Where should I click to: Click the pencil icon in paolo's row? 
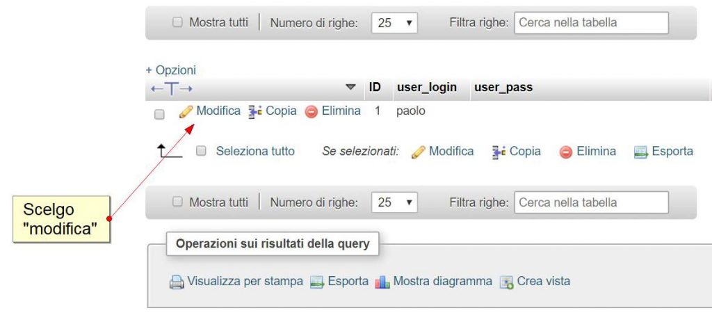point(186,111)
